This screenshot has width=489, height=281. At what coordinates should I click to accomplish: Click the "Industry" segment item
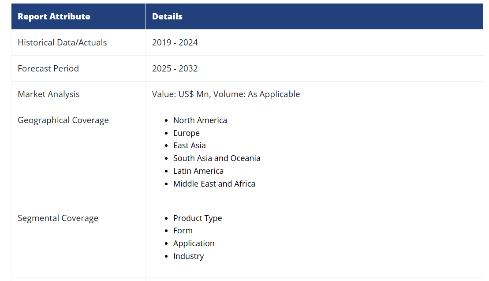[x=189, y=256]
